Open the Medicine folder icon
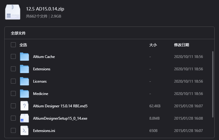 [24, 94]
